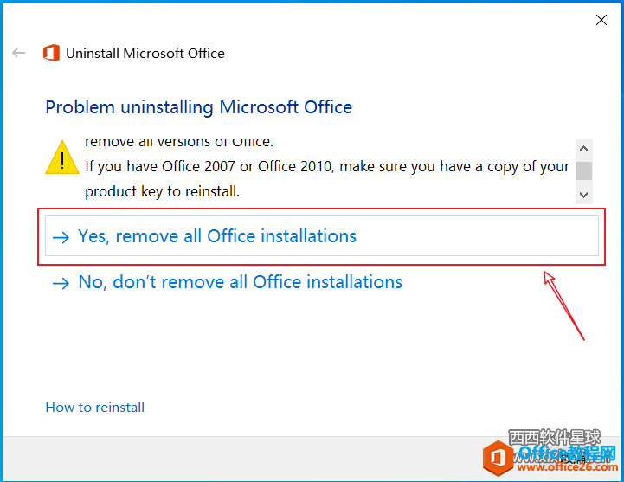624x482 pixels.
Task: Click the scrollbar track below the thumb
Action: pos(584,183)
